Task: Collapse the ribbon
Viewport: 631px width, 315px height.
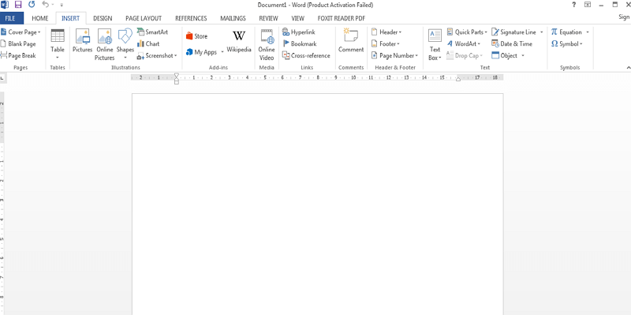Action: (628, 67)
